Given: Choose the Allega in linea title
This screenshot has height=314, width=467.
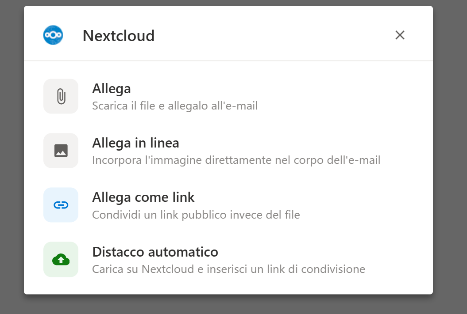Looking at the screenshot, I should coord(135,143).
